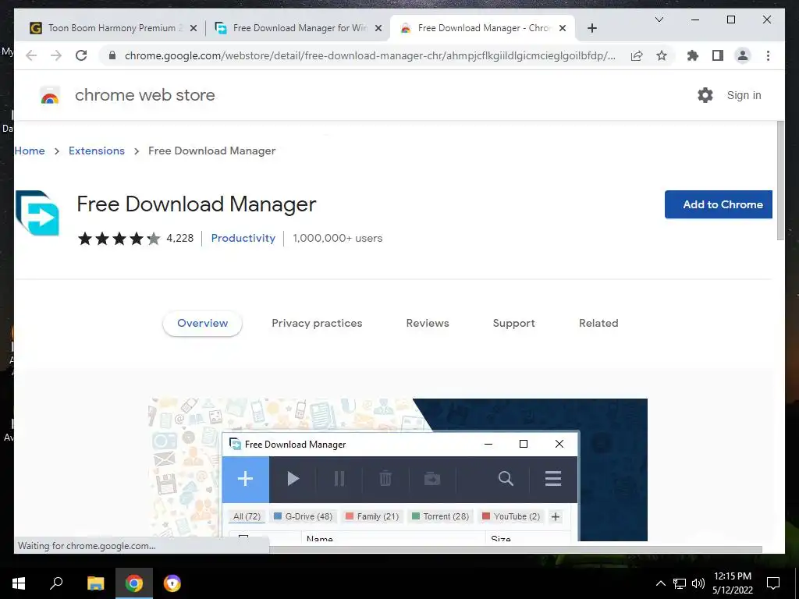Screen dimensions: 799x599
Task: Click the taskbar clock 12:15 PM
Action: click(732, 576)
